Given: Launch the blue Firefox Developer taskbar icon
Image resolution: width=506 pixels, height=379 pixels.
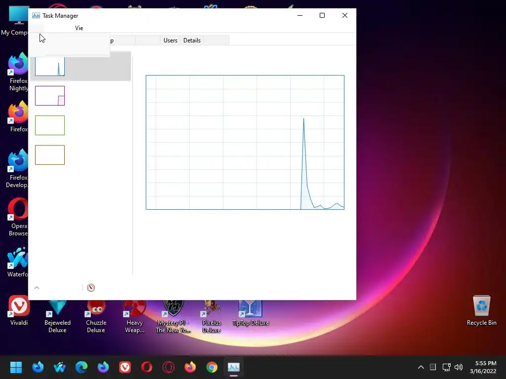Looking at the screenshot, I should [x=38, y=367].
